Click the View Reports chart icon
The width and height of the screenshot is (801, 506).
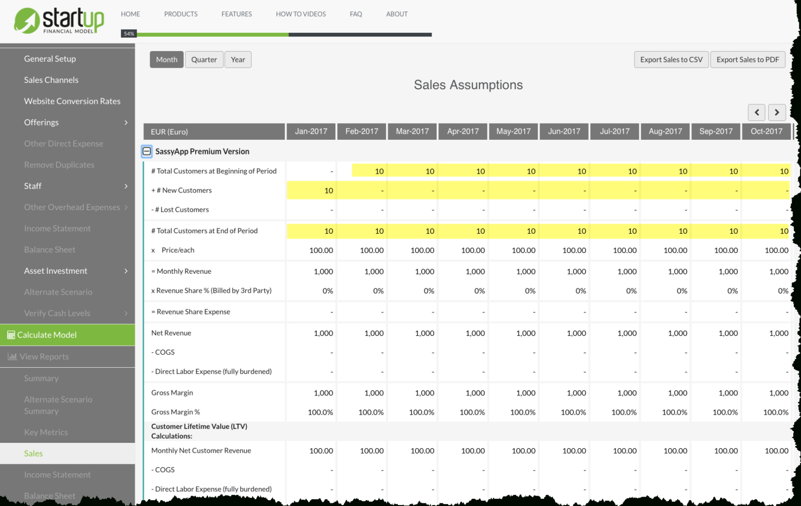click(x=12, y=357)
